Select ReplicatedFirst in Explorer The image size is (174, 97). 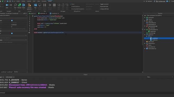(x=152, y=25)
